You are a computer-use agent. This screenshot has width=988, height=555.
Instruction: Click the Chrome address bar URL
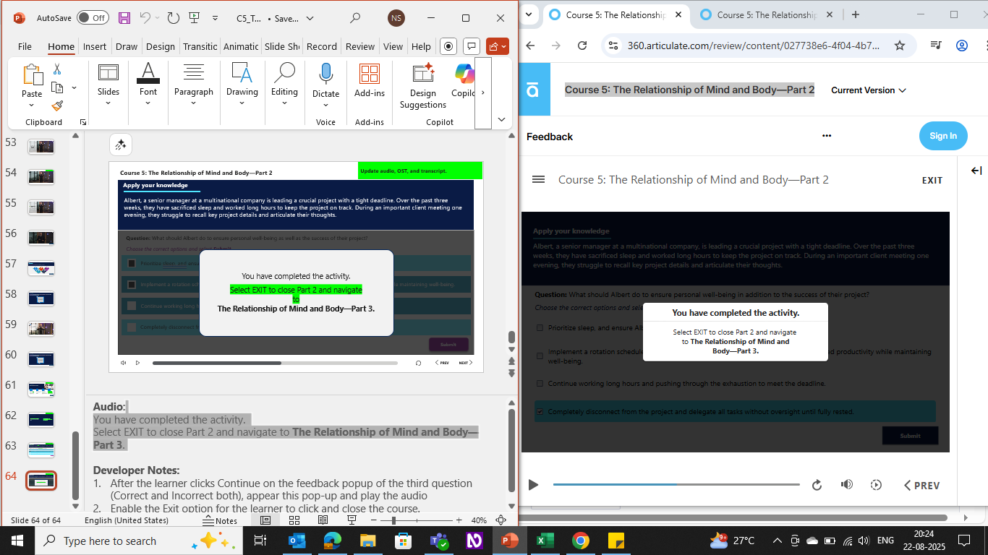(754, 46)
